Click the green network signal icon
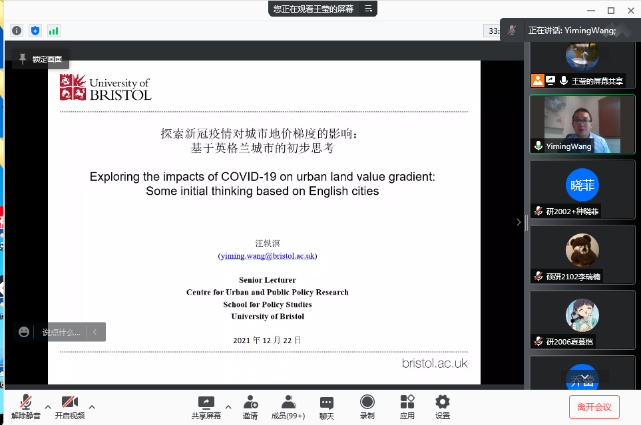The width and height of the screenshot is (641, 425). click(x=53, y=31)
